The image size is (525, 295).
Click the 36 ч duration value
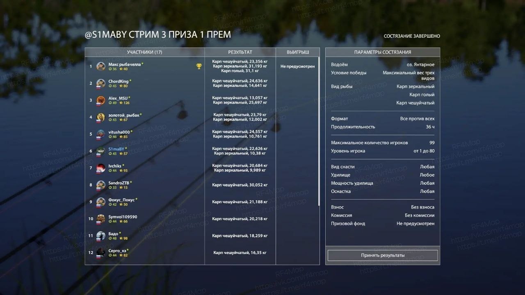coord(430,127)
